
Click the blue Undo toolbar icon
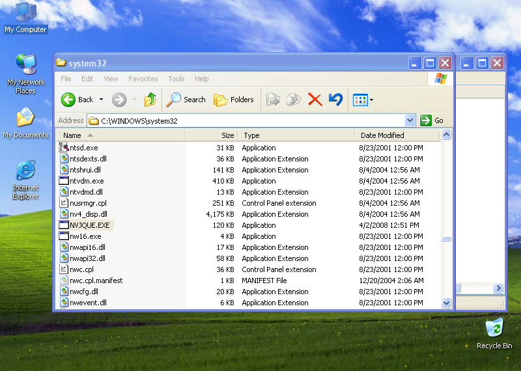335,100
